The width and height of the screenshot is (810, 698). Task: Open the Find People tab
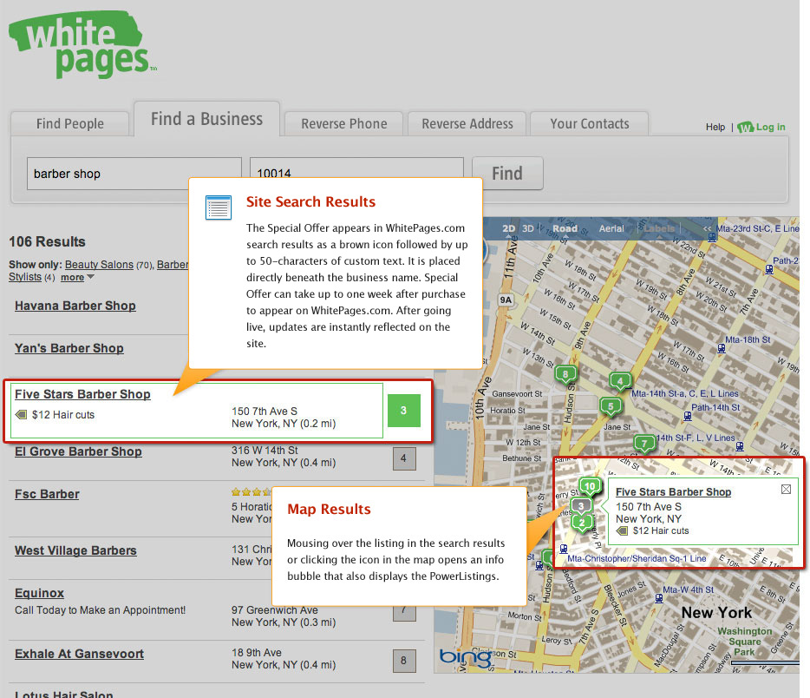point(69,123)
